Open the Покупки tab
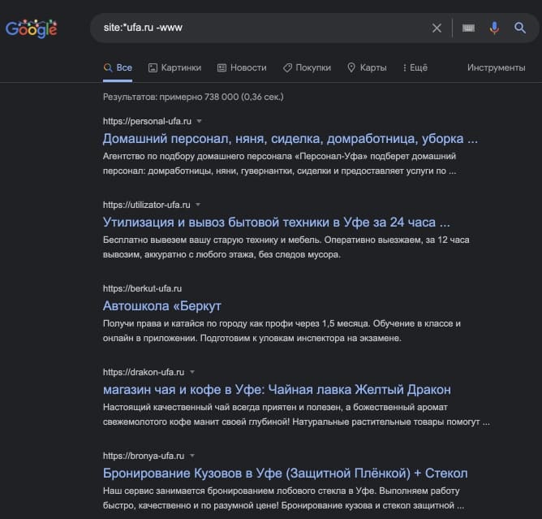 click(307, 67)
